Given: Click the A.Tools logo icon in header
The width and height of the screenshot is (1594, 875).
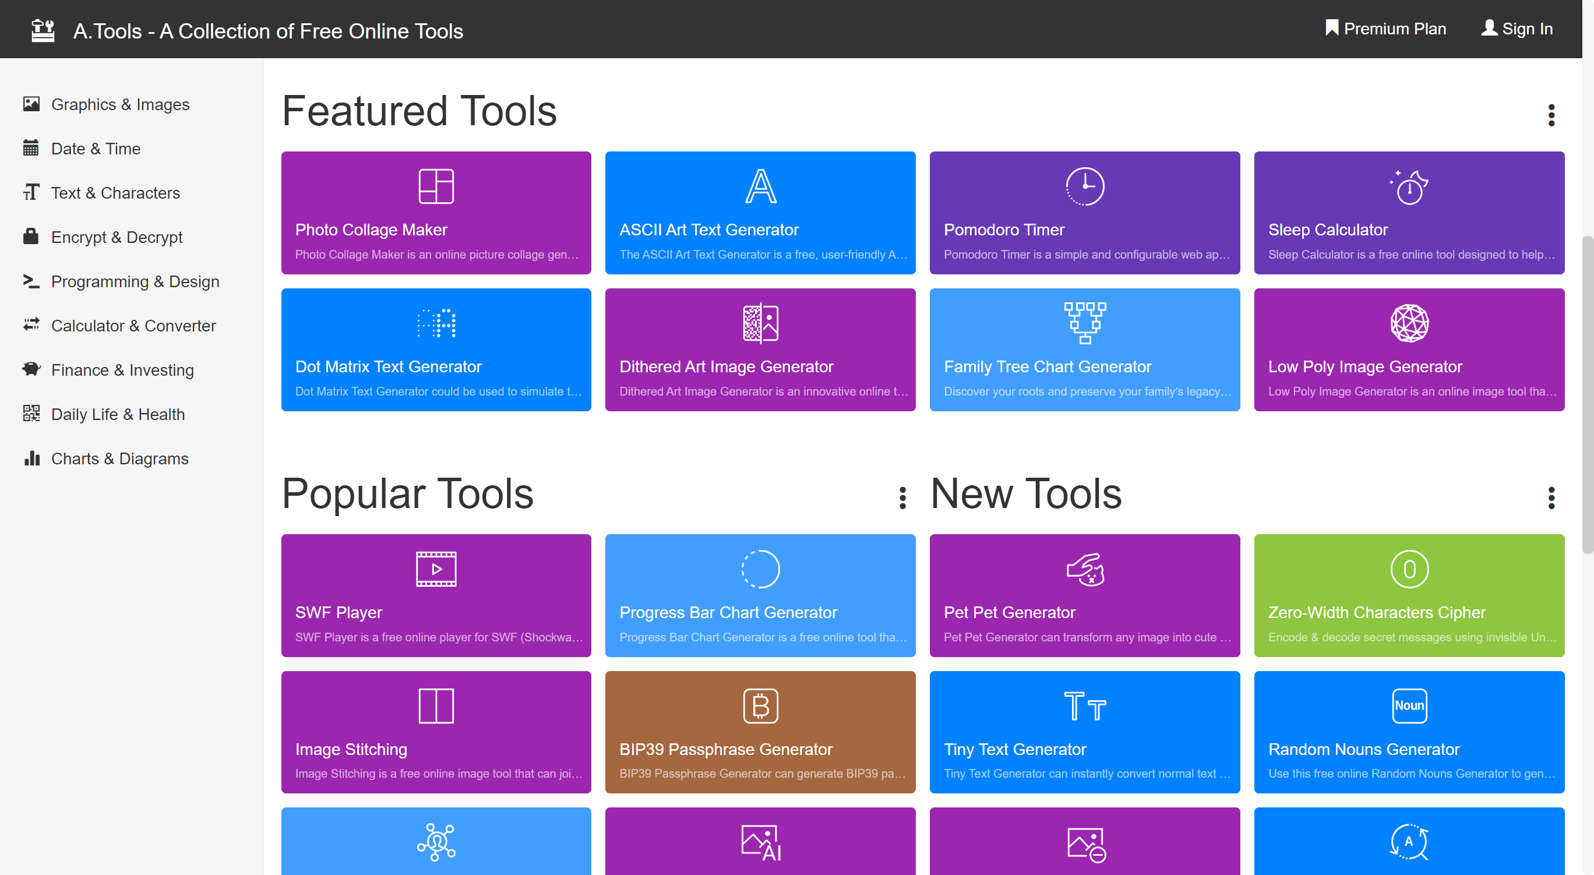Looking at the screenshot, I should pyautogui.click(x=43, y=30).
